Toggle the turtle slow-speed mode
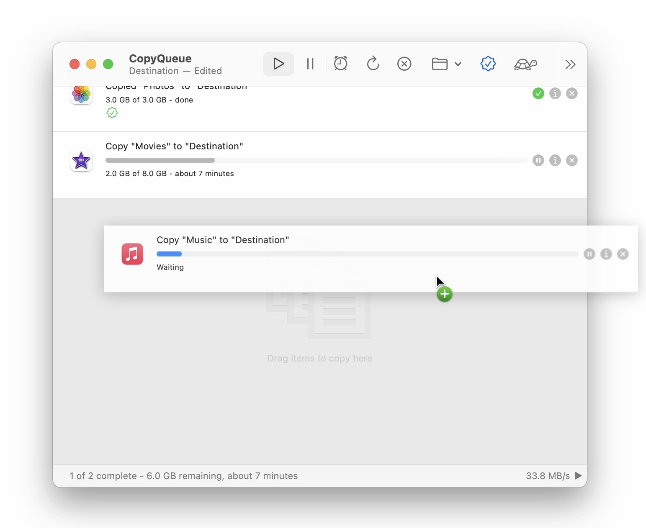This screenshot has width=646, height=528. click(x=525, y=64)
